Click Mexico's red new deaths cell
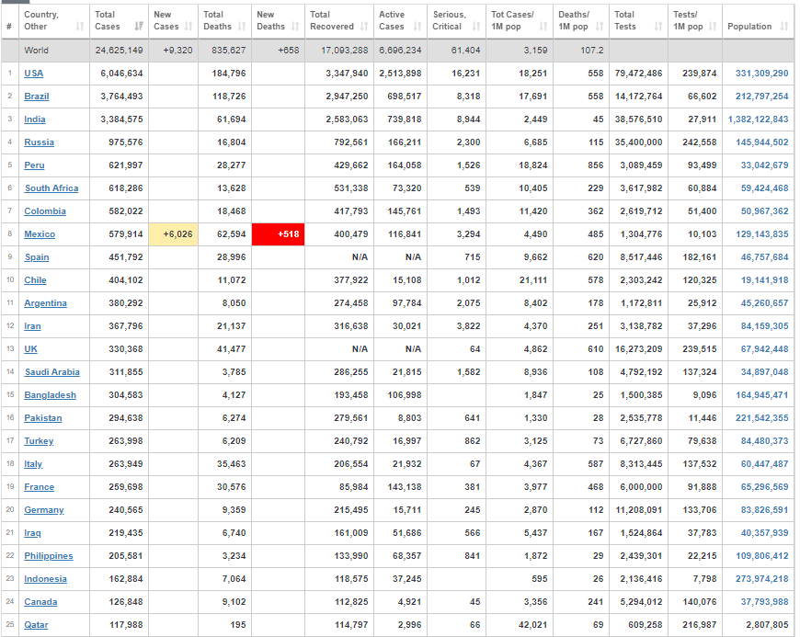 coord(276,234)
